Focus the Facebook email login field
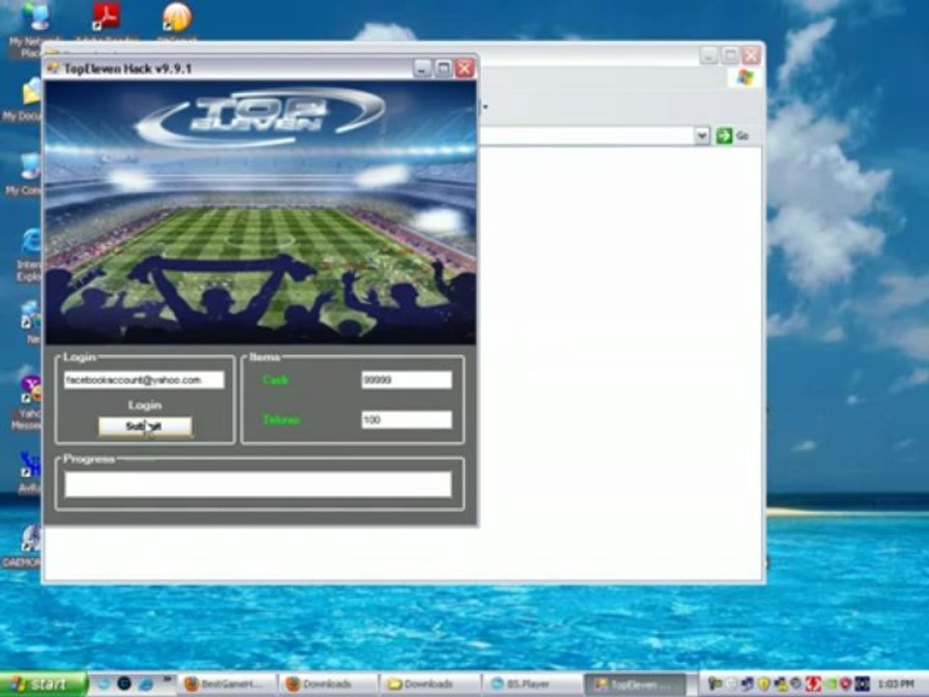 click(144, 379)
